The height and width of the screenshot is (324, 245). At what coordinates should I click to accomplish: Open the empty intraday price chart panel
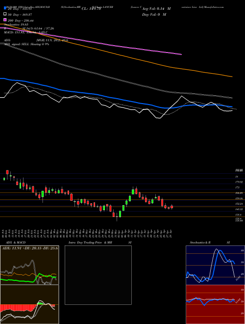98,275
